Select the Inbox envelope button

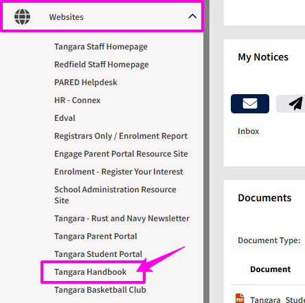(250, 104)
